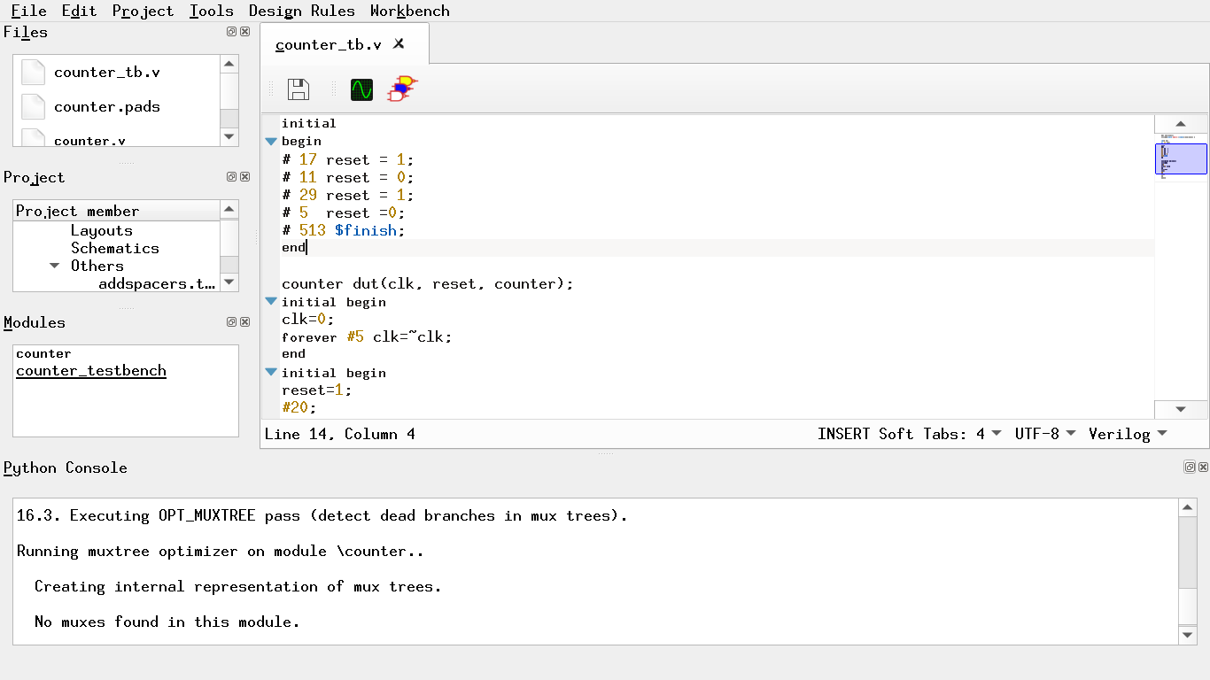Float the Project panel

tap(231, 176)
